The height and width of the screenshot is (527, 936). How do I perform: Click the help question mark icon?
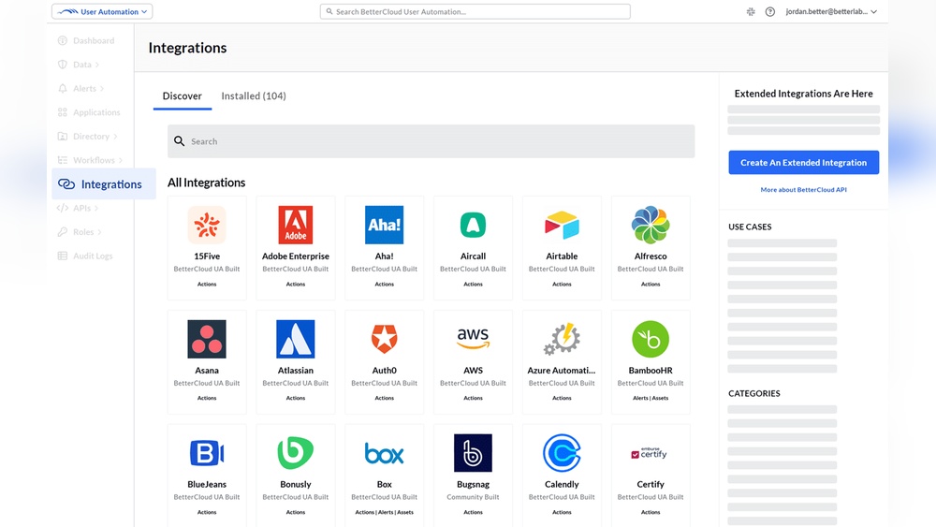tap(770, 11)
